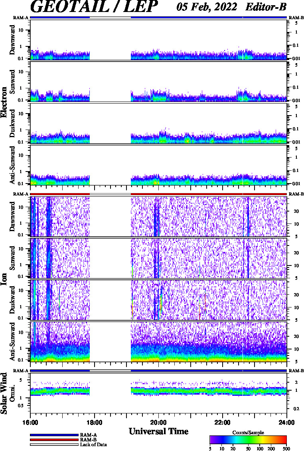Click the Electron Dawnward spectrogram plot
The height and width of the screenshot is (451, 304).
158,40
